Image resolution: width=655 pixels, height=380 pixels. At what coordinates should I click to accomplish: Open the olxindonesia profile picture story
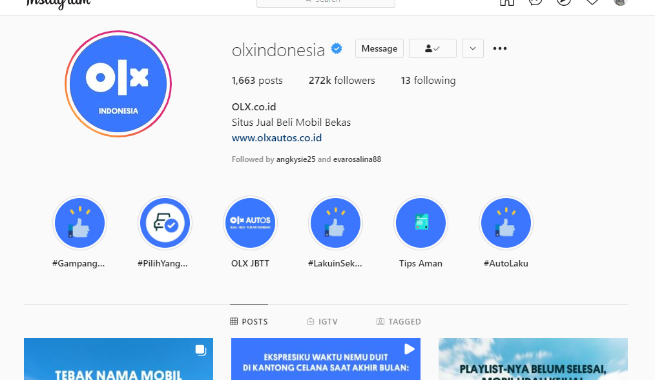118,83
